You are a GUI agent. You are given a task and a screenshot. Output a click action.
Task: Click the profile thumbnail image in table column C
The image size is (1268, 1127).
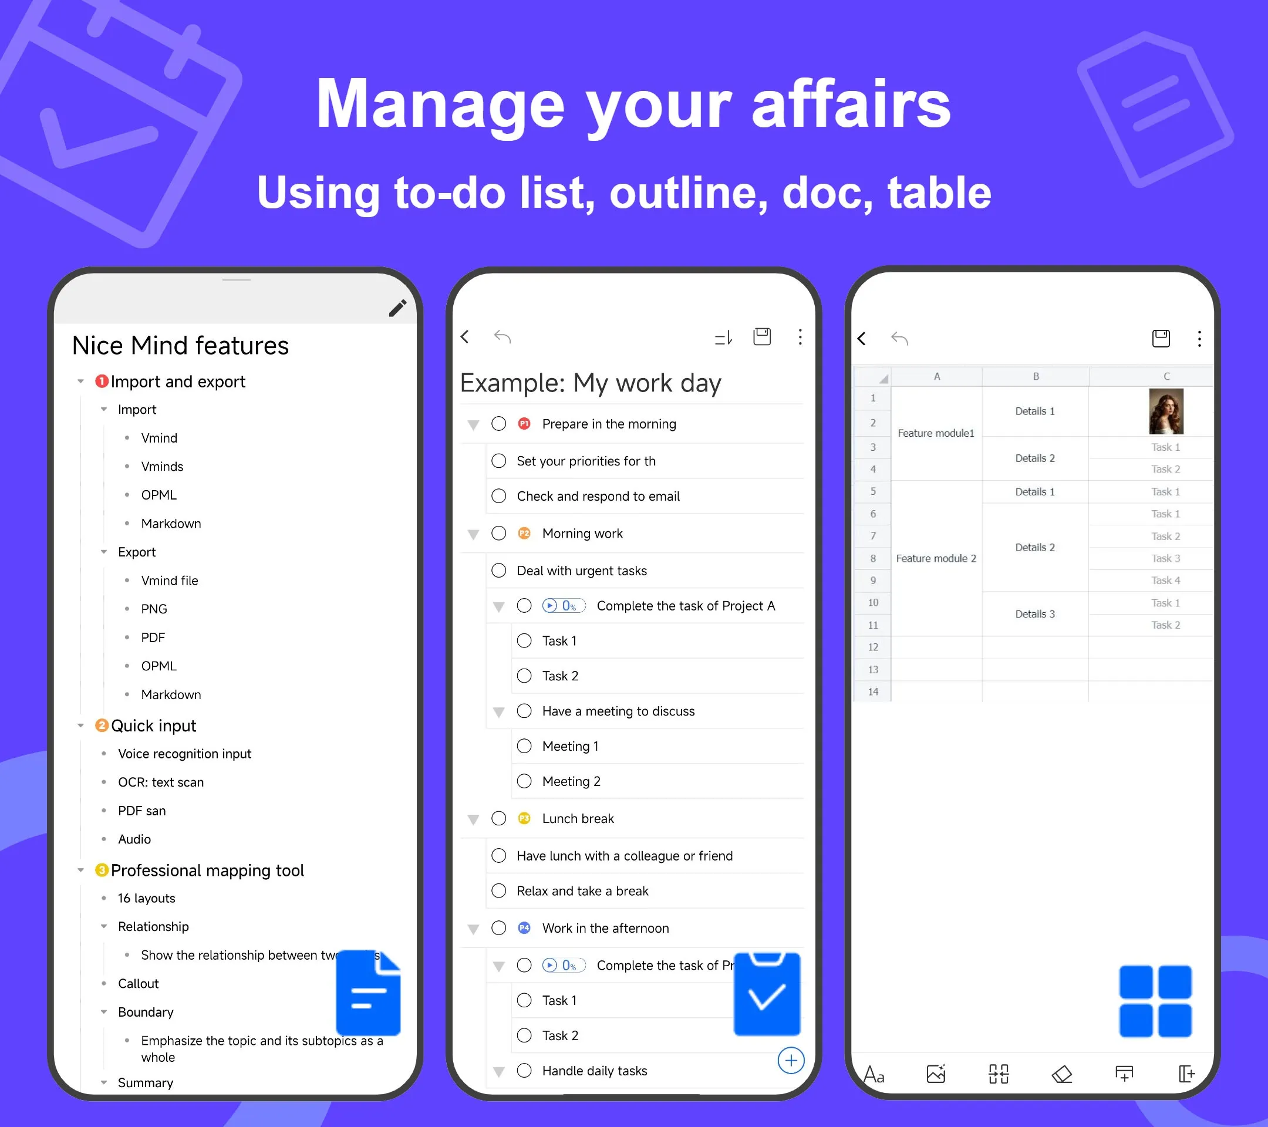pos(1166,411)
